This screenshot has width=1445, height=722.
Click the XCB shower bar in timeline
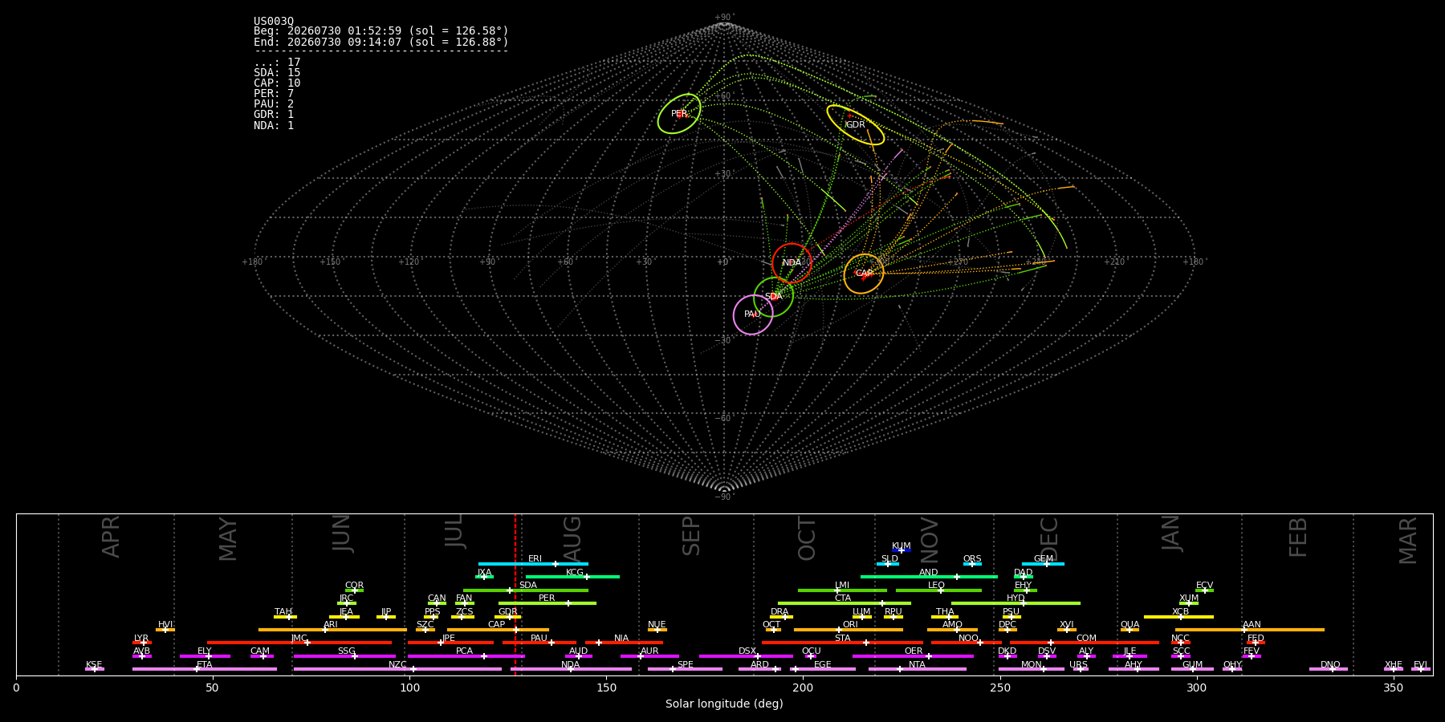click(x=1178, y=617)
